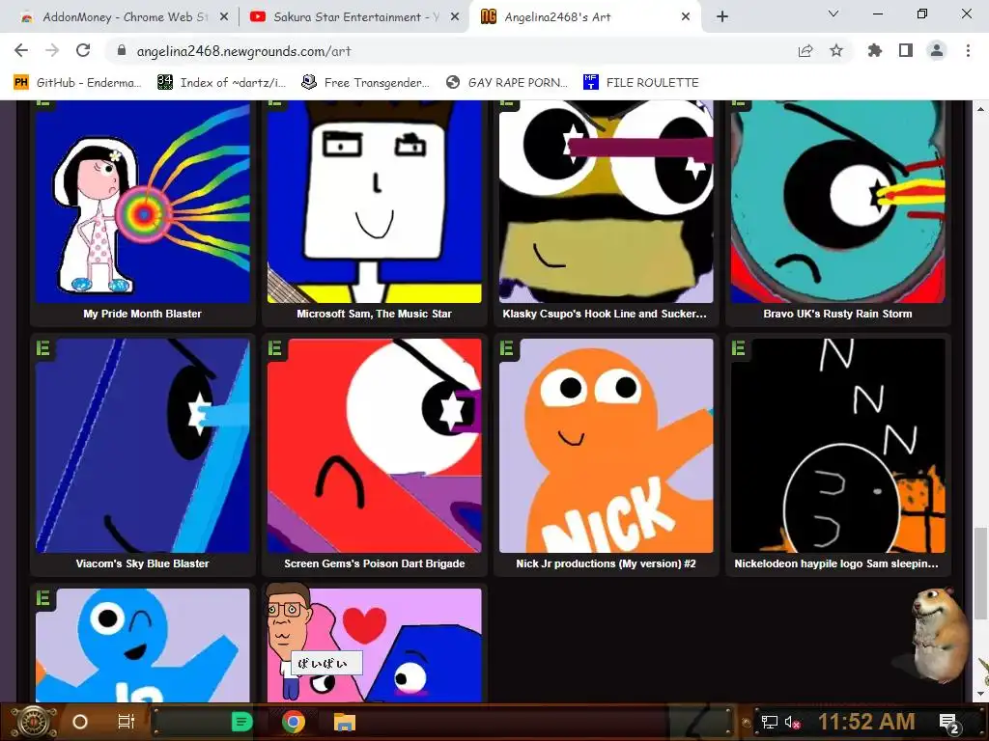Open a new browser tab

[x=722, y=16]
